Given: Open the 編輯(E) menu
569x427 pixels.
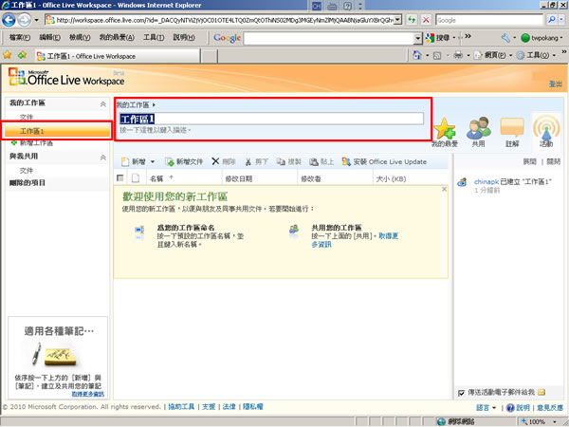Looking at the screenshot, I should tap(49, 37).
